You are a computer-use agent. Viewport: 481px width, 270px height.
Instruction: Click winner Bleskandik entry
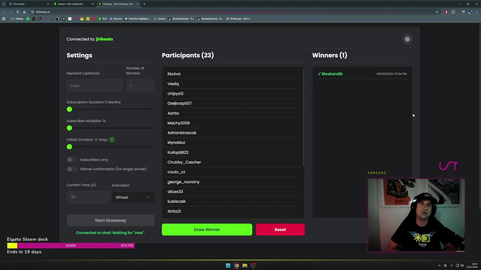[x=362, y=74]
